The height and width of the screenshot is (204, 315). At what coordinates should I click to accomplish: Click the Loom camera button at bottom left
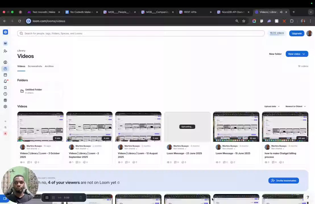tap(5, 199)
